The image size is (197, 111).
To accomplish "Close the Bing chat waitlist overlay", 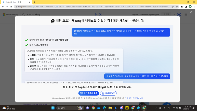I will tap(191, 12).
